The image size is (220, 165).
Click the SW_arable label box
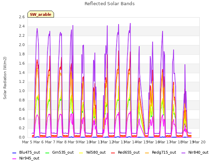[x=41, y=14]
